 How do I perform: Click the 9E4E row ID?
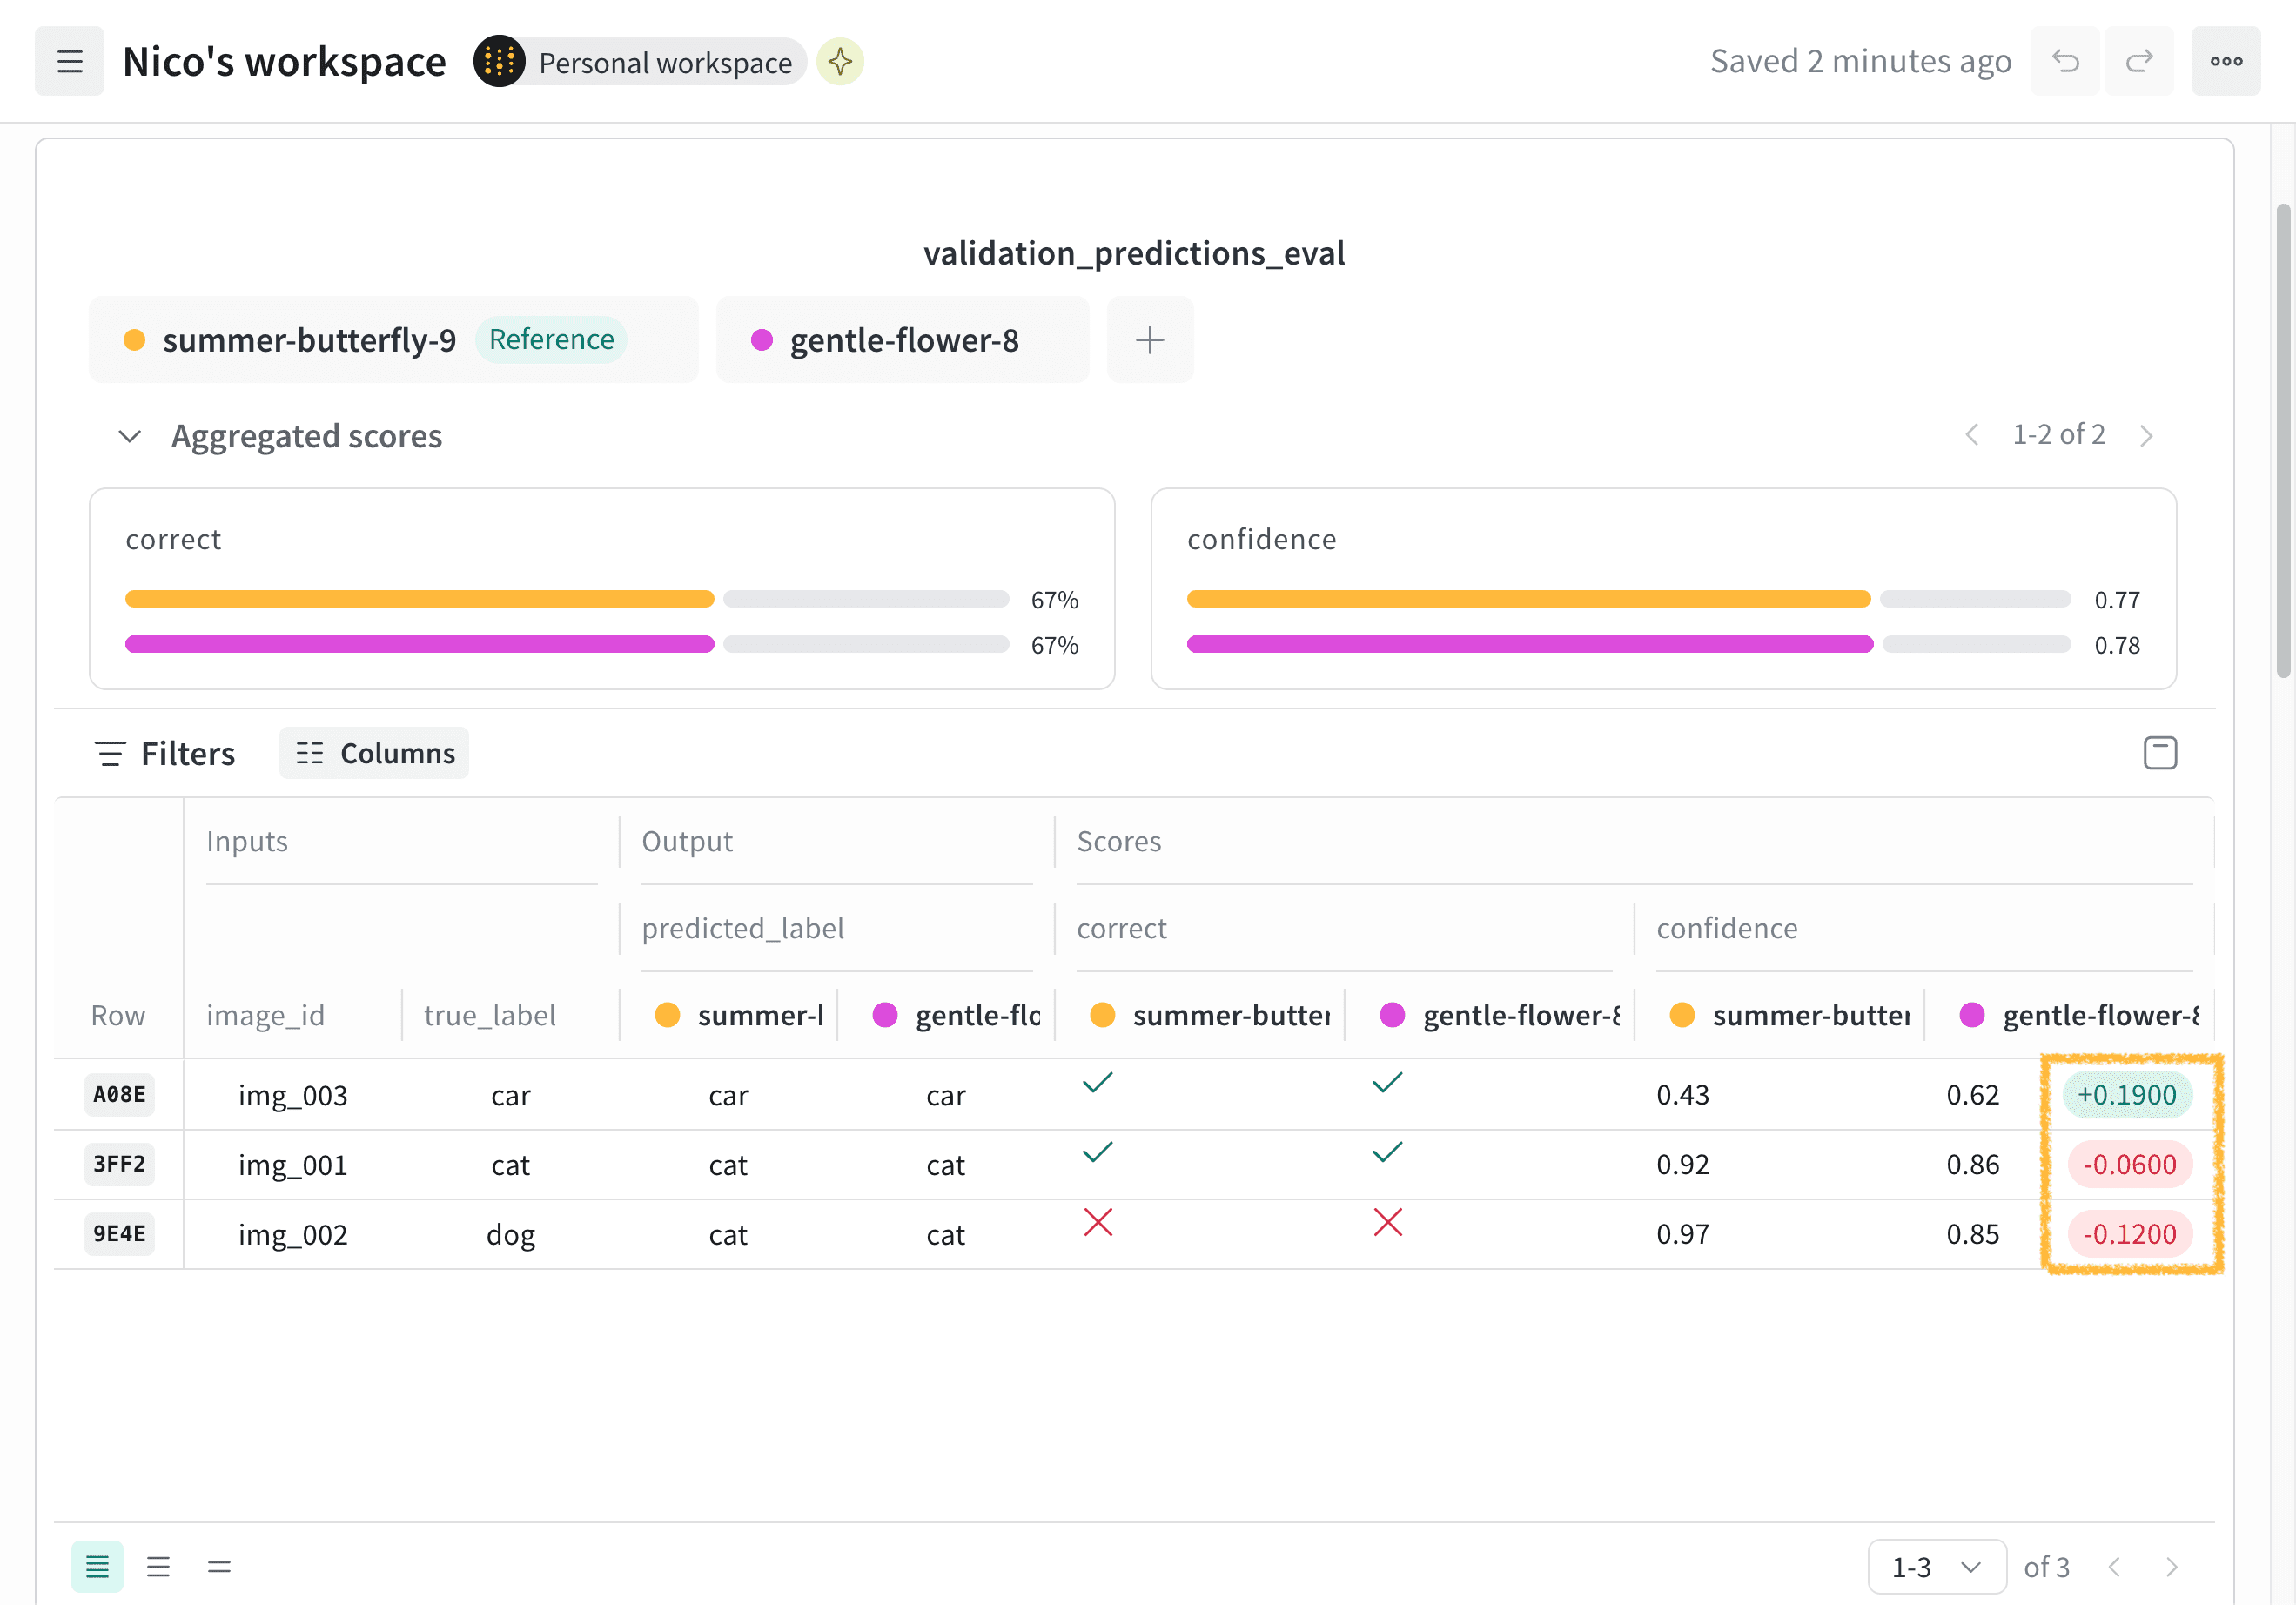[x=119, y=1234]
